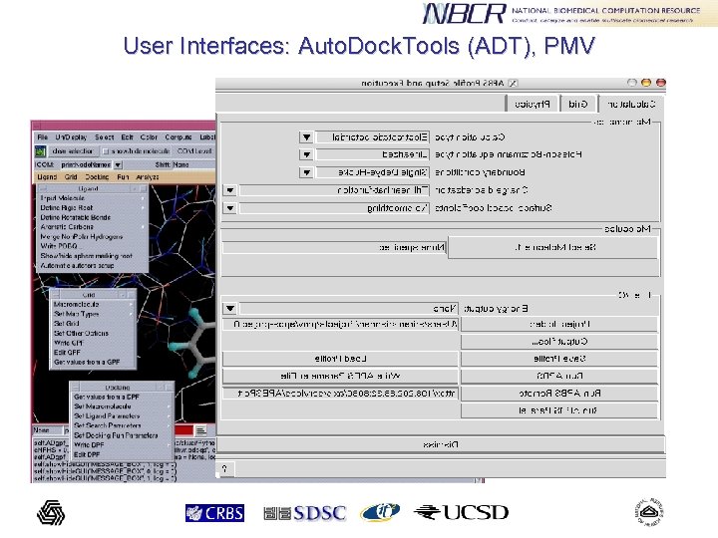The height and width of the screenshot is (538, 718).
Task: Click the small X icon in the APBS title
Action: pos(514,84)
